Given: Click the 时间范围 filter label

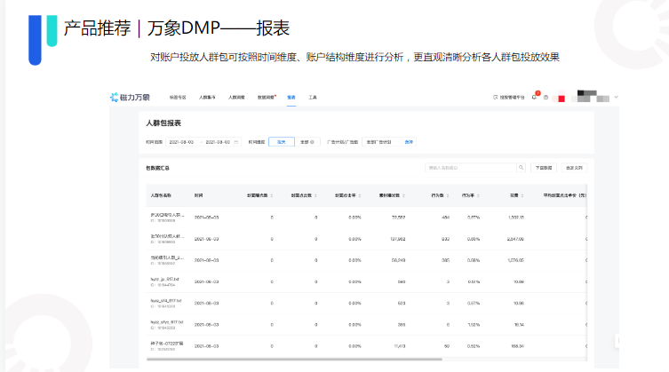Looking at the screenshot, I should tap(154, 142).
